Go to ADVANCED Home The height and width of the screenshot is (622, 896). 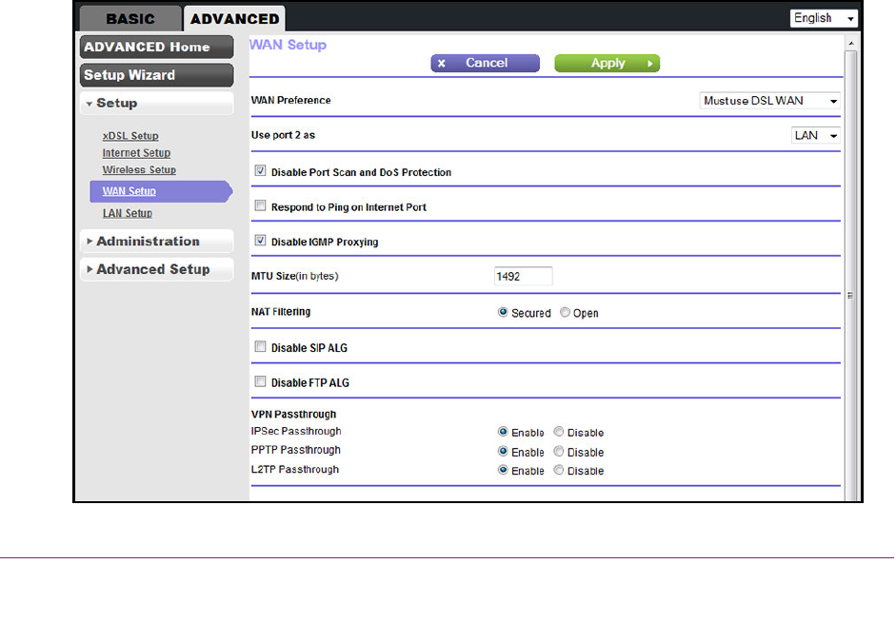point(156,47)
